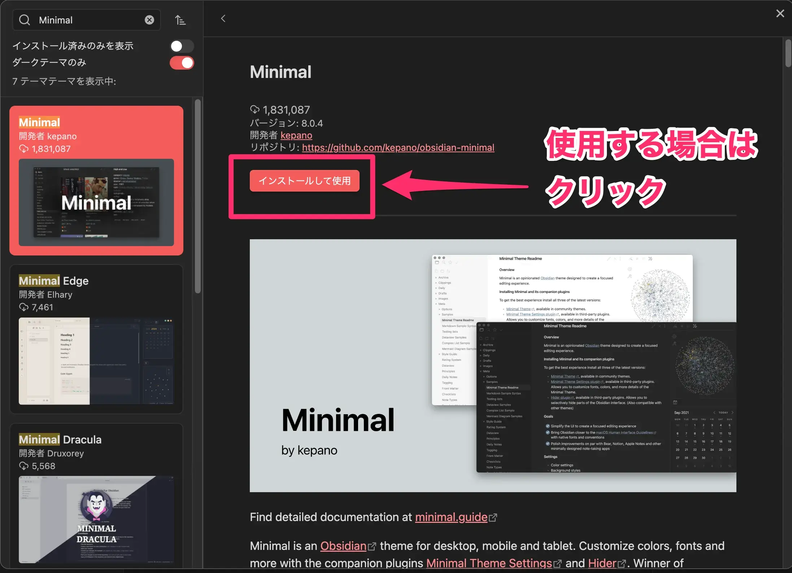
Task: Click the large Minimal by kepano banner image
Action: tap(493, 366)
